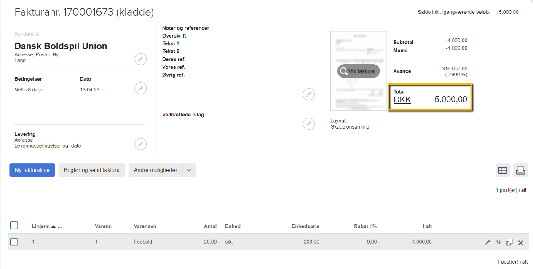Tick the checkbox for line 1
The image size is (533, 269).
click(x=14, y=242)
